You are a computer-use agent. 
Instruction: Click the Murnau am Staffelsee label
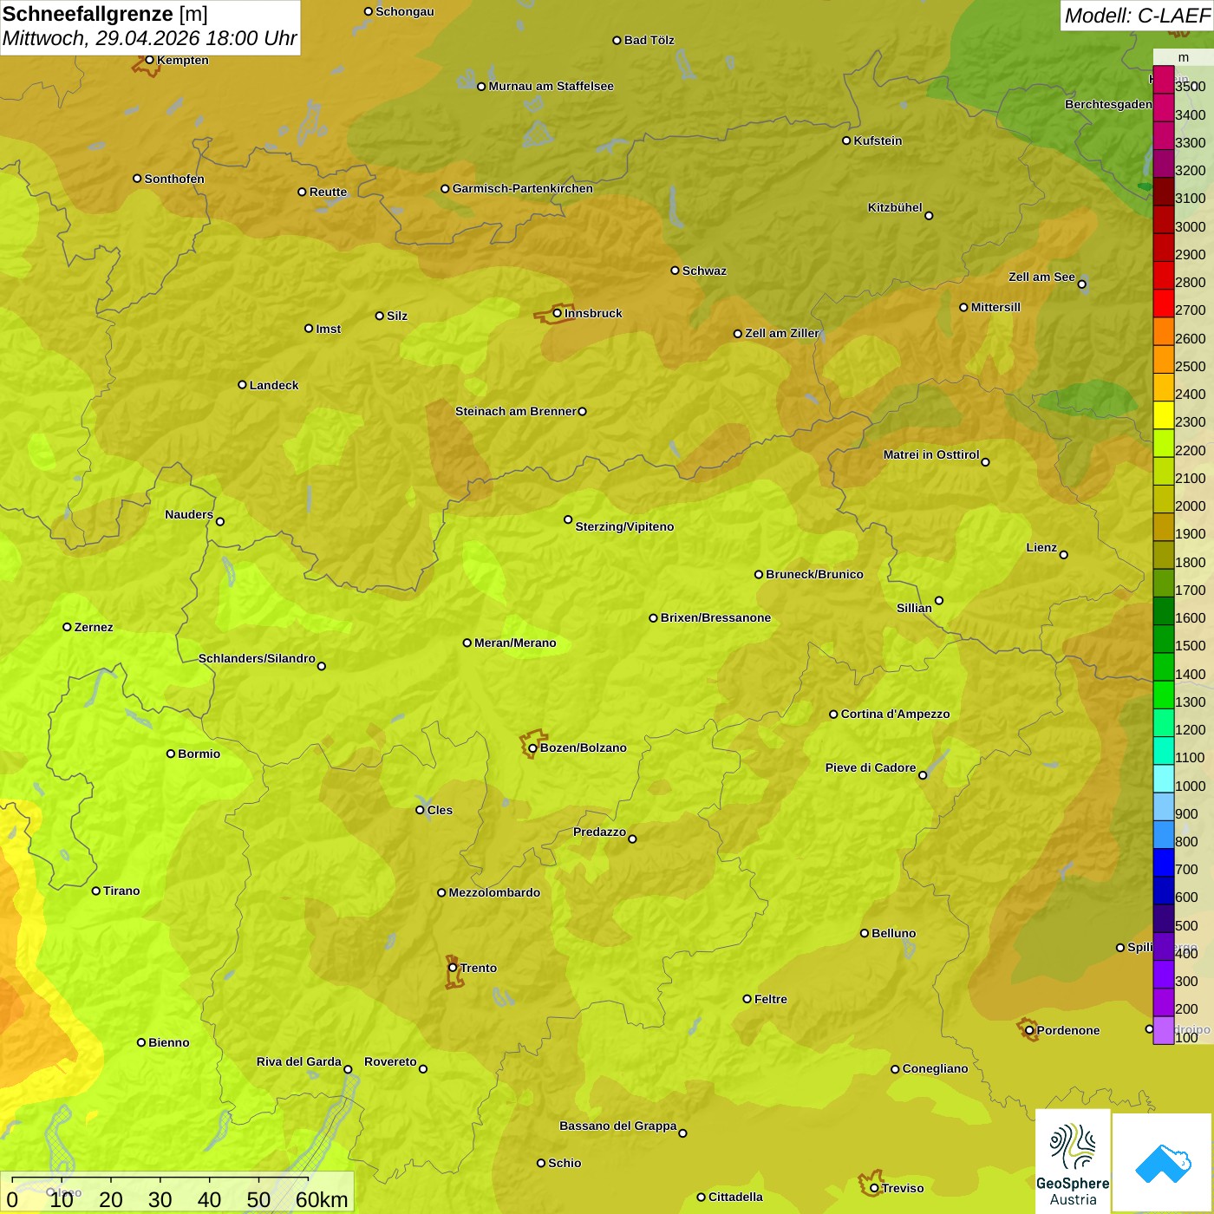[x=551, y=86]
